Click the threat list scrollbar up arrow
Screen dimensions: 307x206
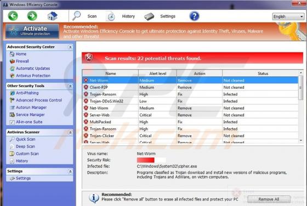click(301, 73)
